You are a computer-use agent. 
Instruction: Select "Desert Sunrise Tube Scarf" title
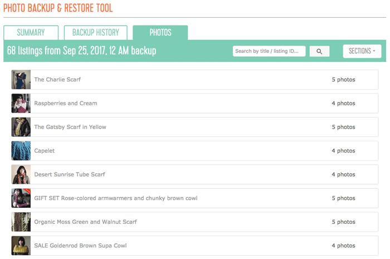(70, 174)
